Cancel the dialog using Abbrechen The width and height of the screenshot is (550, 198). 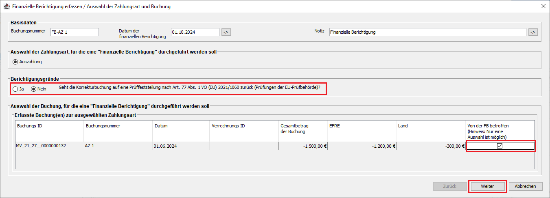click(525, 186)
